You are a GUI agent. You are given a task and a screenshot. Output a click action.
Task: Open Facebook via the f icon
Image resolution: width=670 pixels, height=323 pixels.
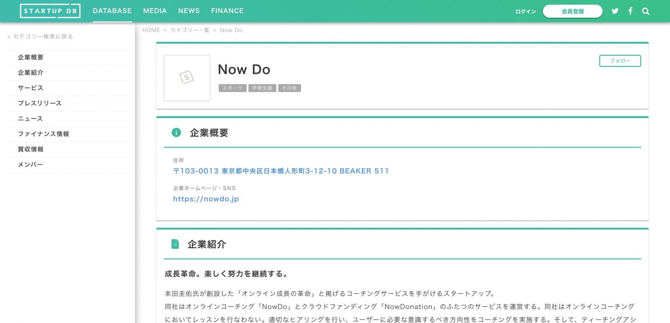630,11
